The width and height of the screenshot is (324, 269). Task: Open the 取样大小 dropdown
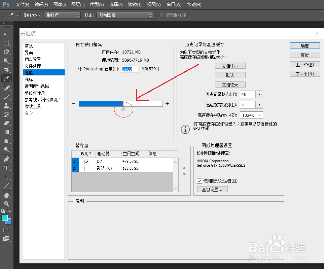tap(62, 15)
